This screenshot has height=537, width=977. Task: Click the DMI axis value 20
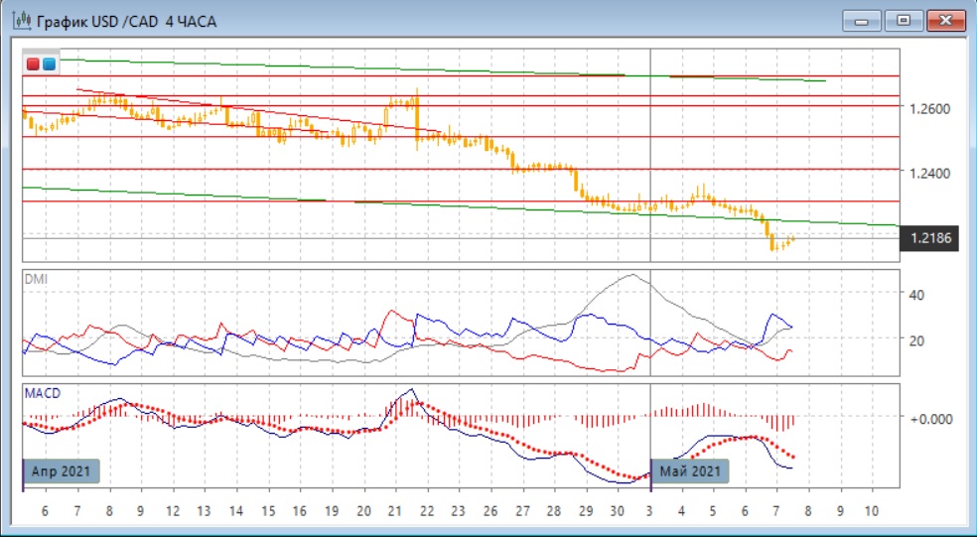917,340
